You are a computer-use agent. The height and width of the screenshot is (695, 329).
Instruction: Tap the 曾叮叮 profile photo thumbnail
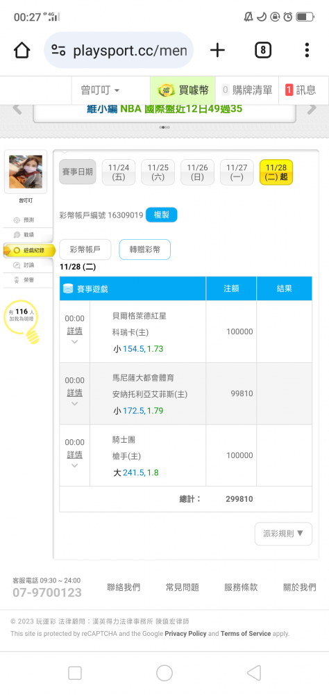(26, 172)
